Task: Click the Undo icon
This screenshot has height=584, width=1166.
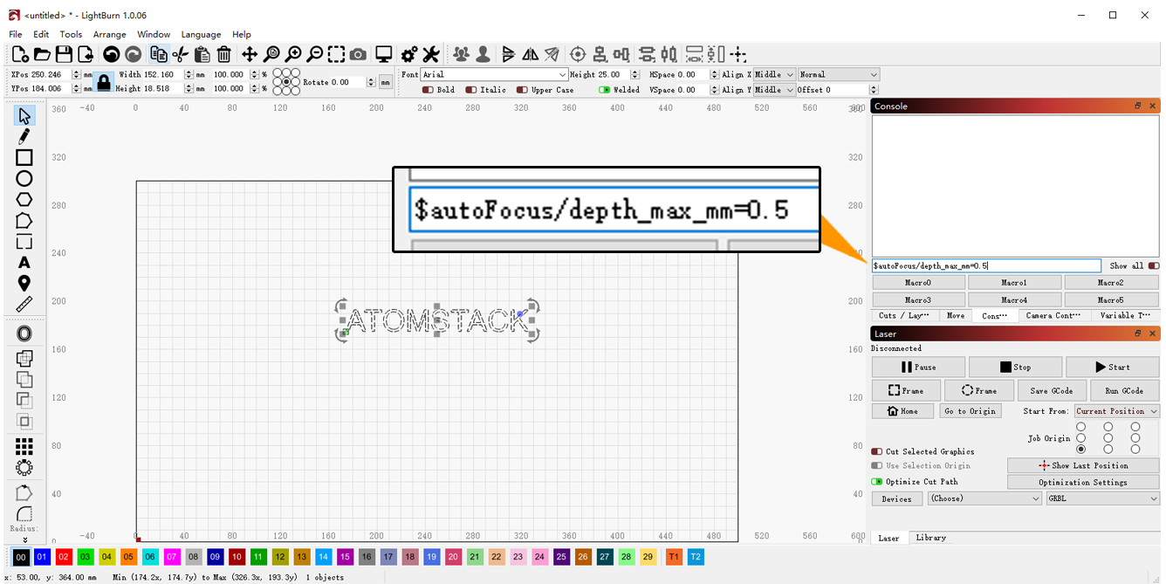Action: (x=112, y=54)
